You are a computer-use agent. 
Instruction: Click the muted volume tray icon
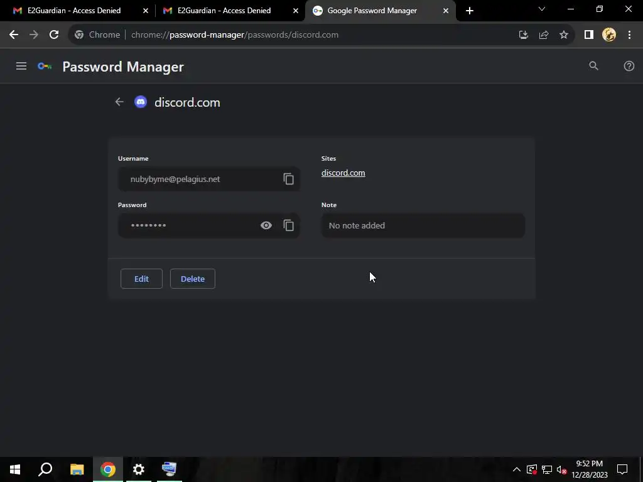(x=562, y=469)
